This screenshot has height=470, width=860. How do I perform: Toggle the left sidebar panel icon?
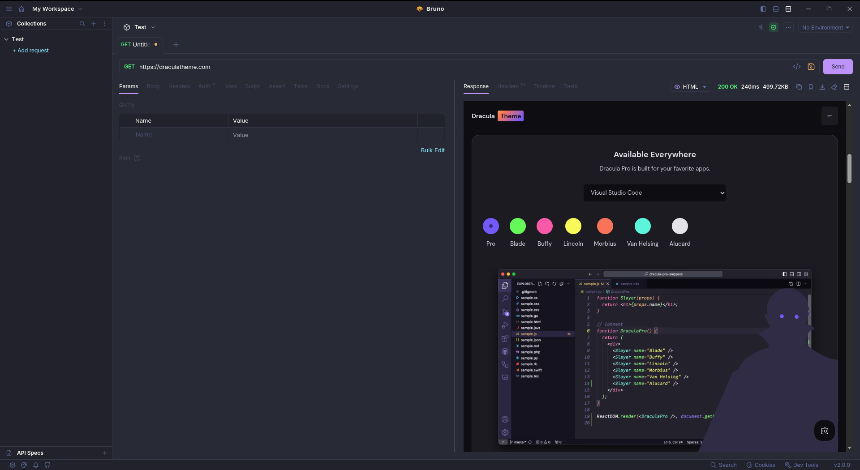point(763,9)
